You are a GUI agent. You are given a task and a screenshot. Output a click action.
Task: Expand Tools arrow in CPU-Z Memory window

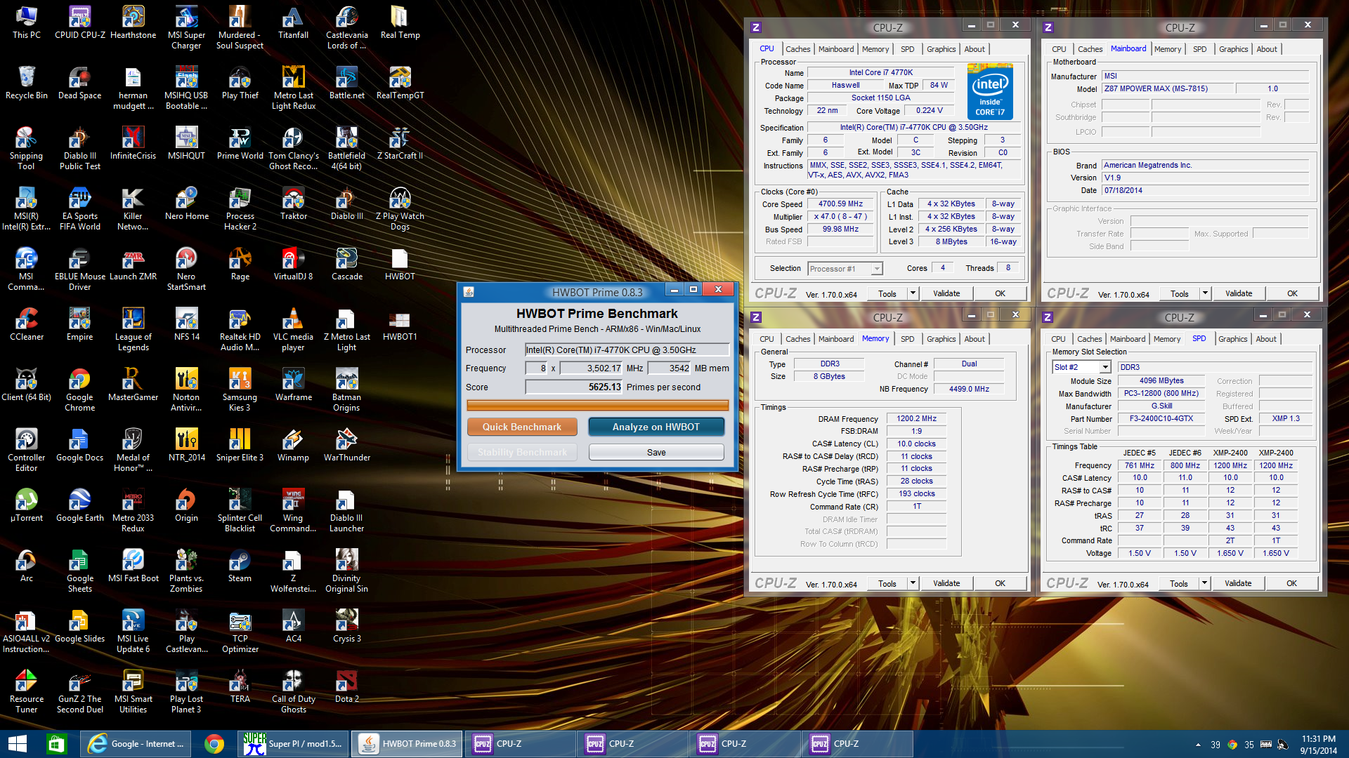point(913,583)
